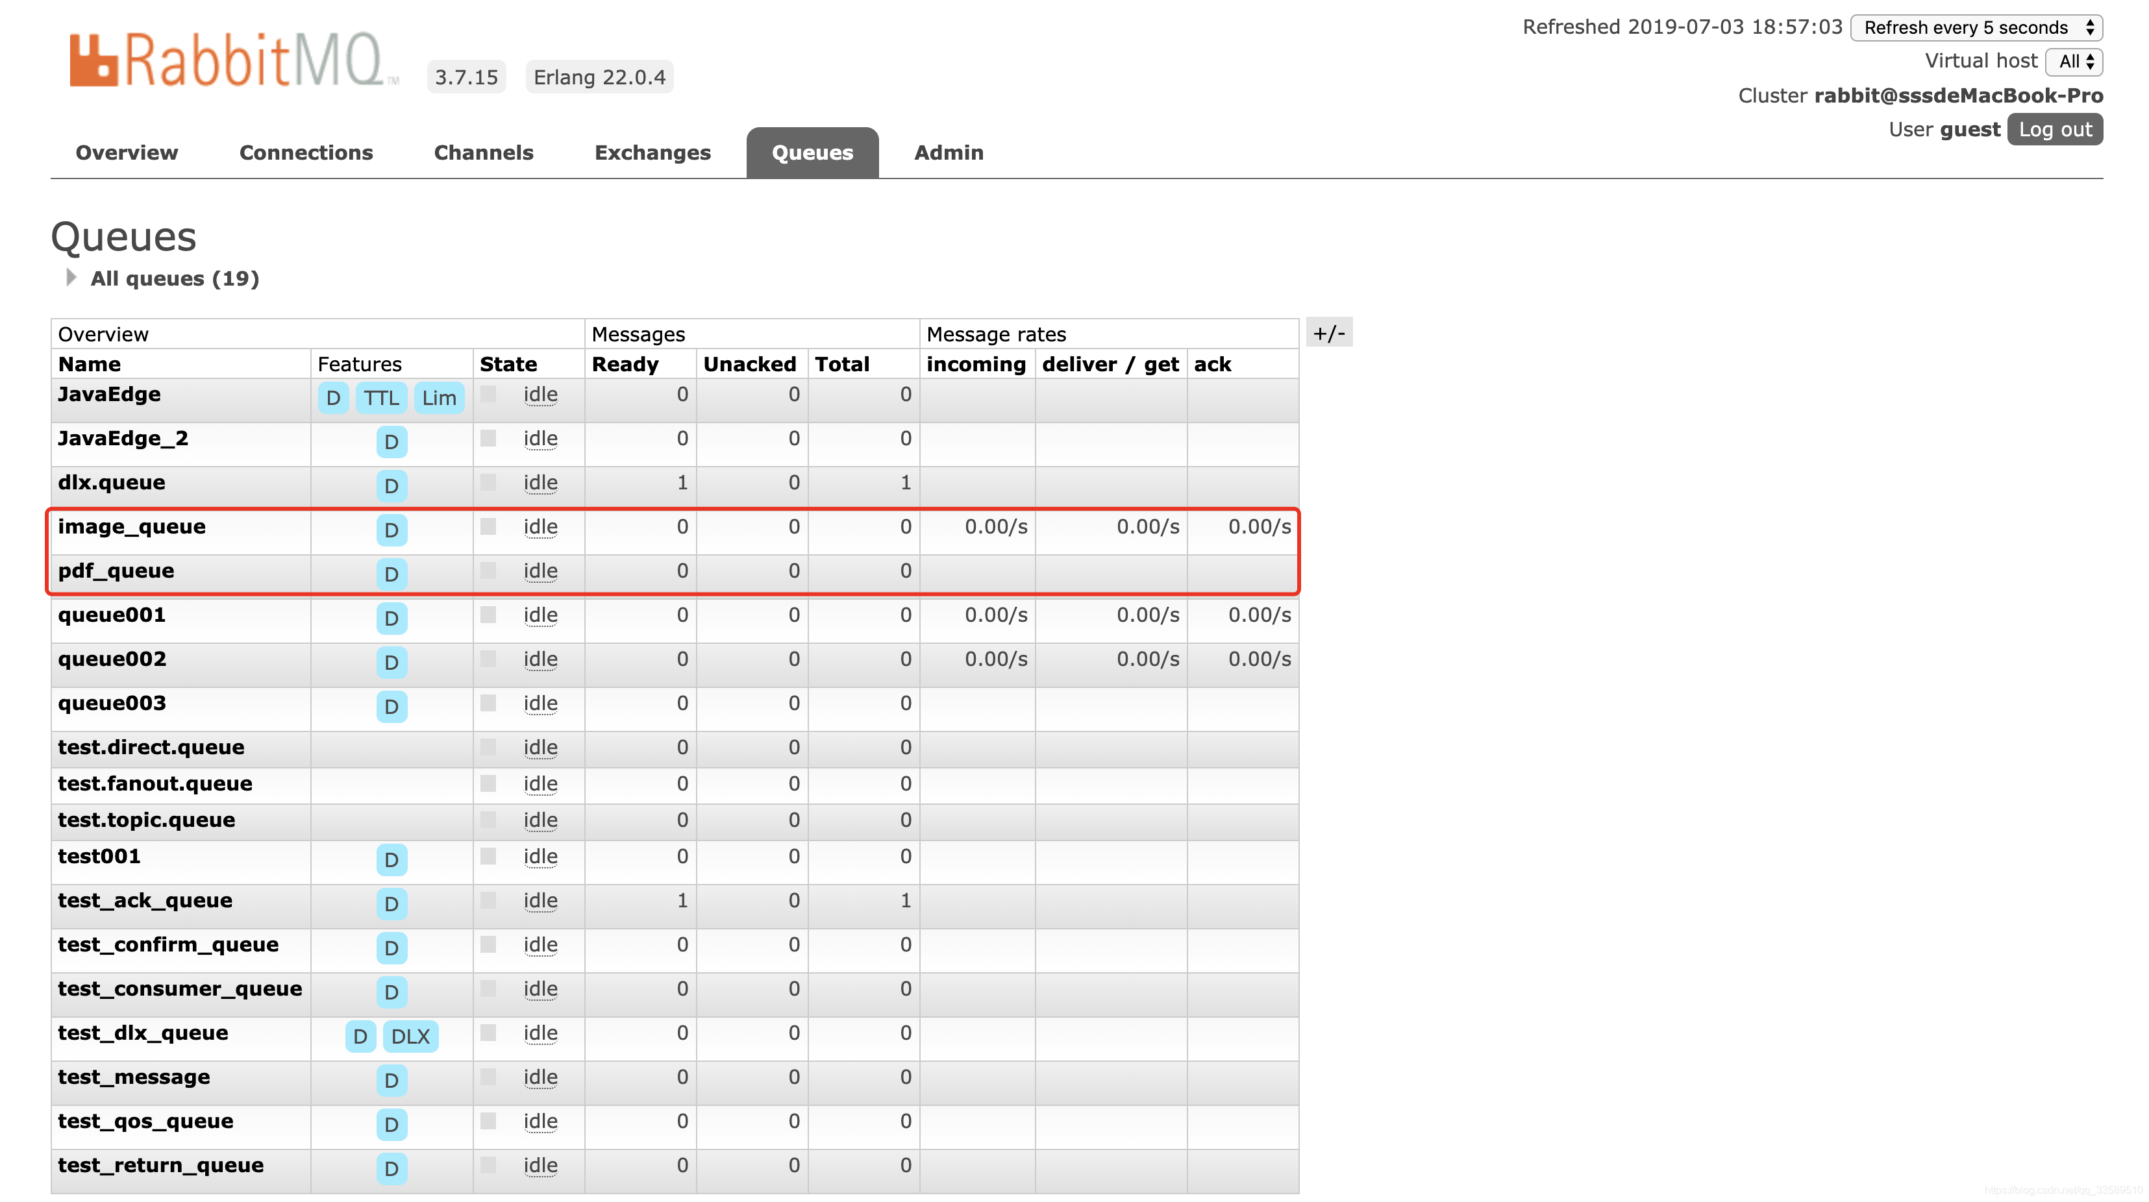Viewport: 2149px width, 1202px height.
Task: Click the RabbitMQ logo
Action: click(234, 60)
